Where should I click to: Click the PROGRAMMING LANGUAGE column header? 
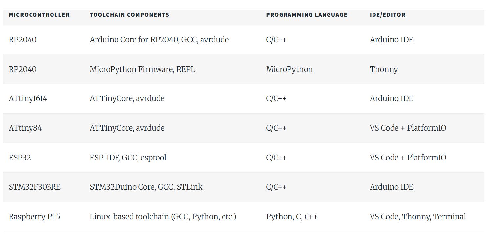coord(307,15)
